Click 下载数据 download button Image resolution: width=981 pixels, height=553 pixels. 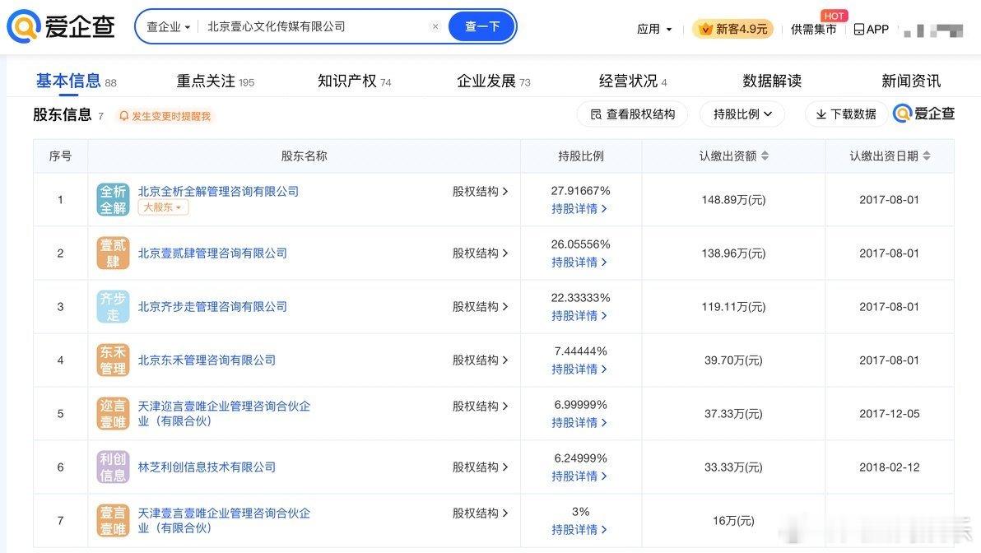847,114
